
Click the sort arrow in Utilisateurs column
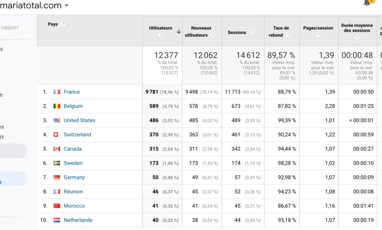tap(179, 32)
